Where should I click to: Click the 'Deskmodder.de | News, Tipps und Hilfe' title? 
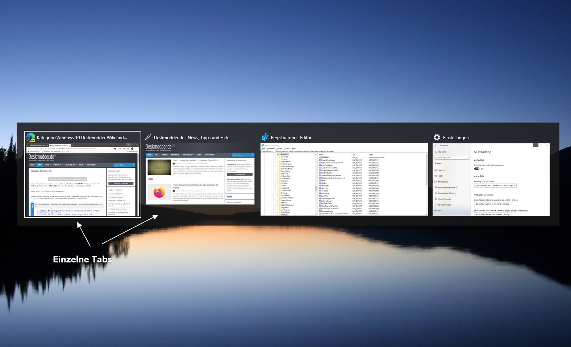point(192,137)
